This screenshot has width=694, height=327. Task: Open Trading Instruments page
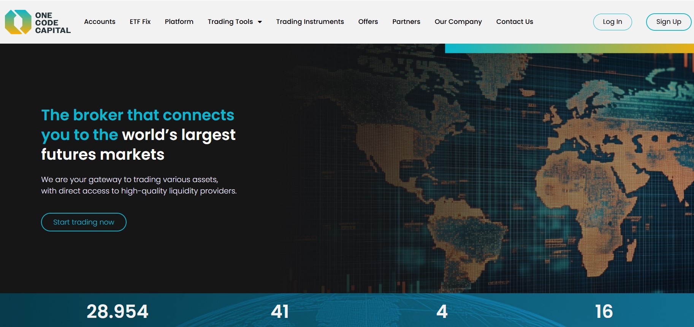pos(310,22)
